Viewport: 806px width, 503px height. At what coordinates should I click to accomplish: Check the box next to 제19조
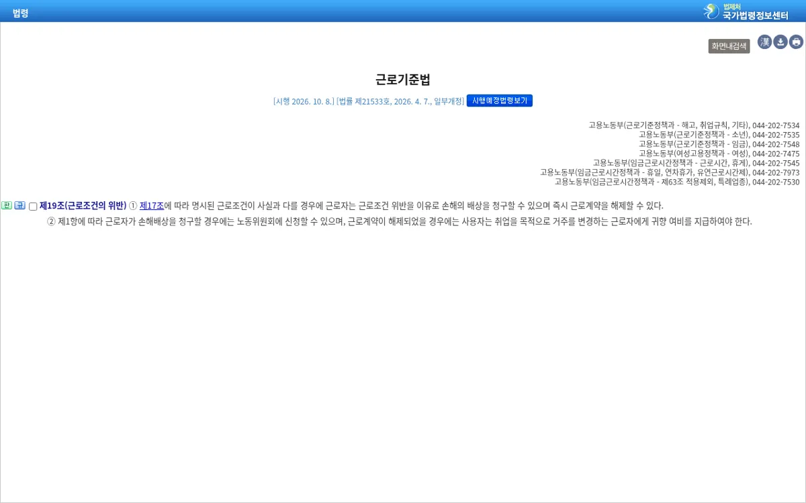point(33,207)
